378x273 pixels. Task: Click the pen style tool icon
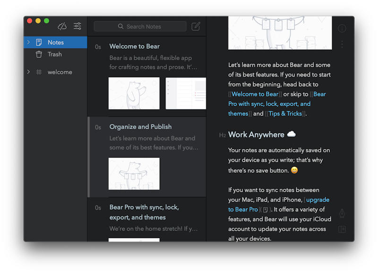(x=342, y=213)
